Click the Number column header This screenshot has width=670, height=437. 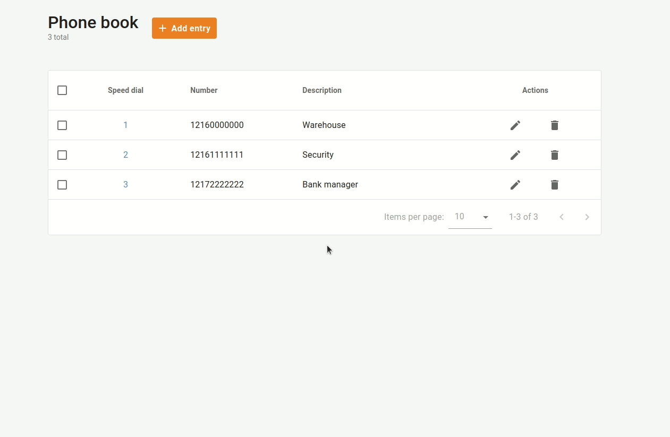coord(204,90)
